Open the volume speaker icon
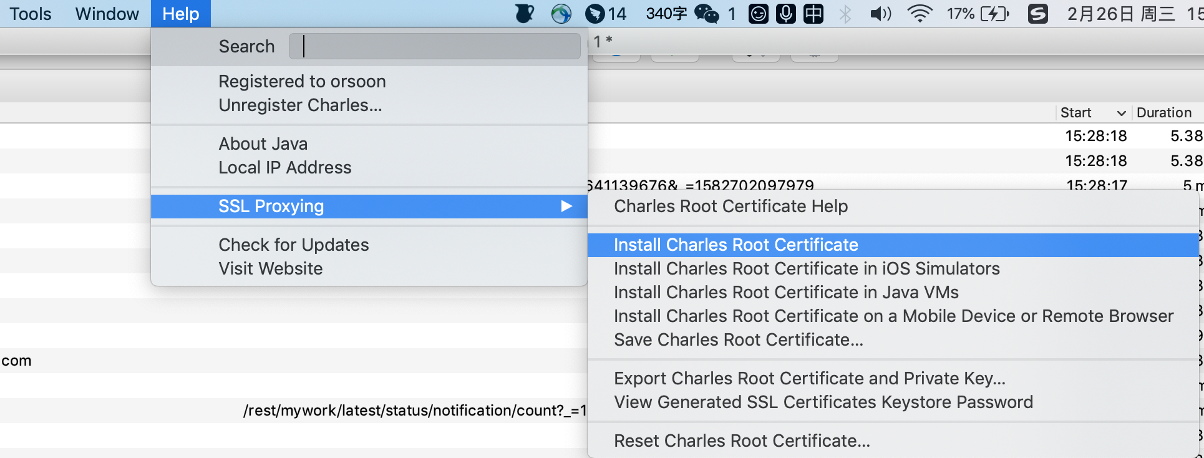The height and width of the screenshot is (458, 1204). tap(881, 14)
